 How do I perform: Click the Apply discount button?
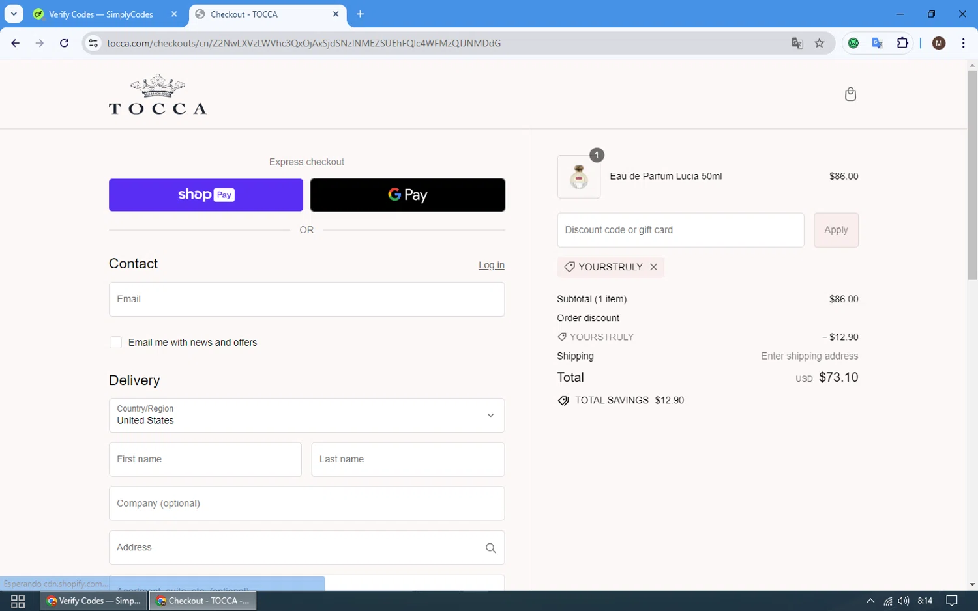coord(836,230)
